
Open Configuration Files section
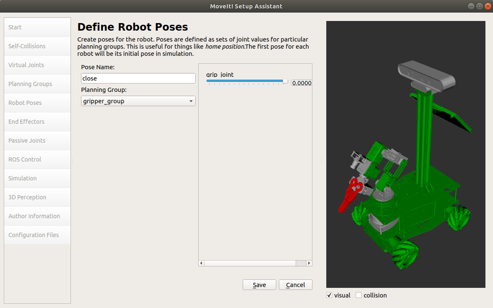coord(37,235)
